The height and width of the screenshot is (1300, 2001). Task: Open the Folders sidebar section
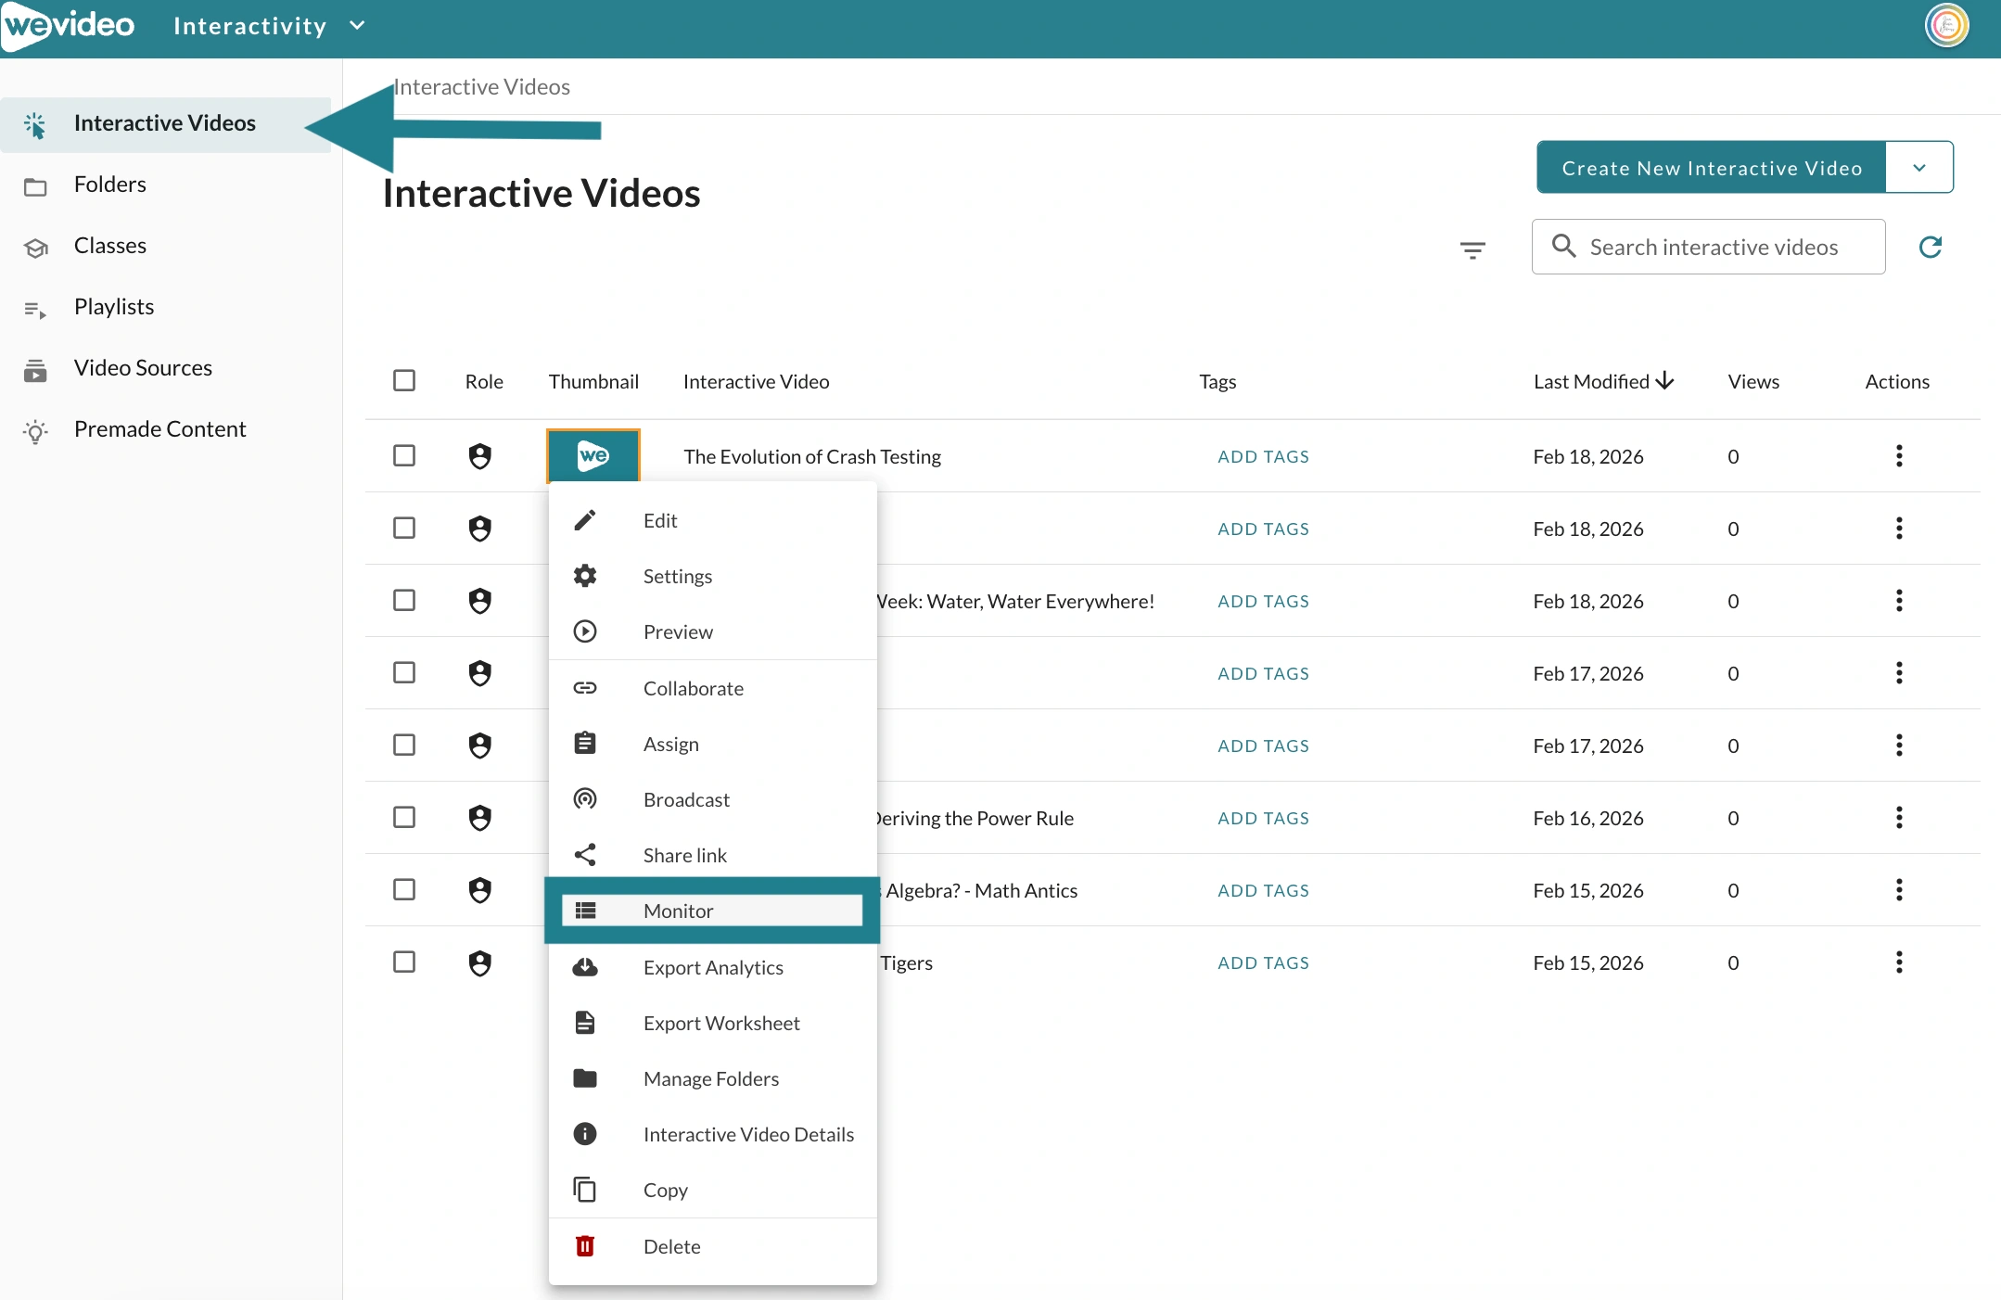tap(109, 185)
